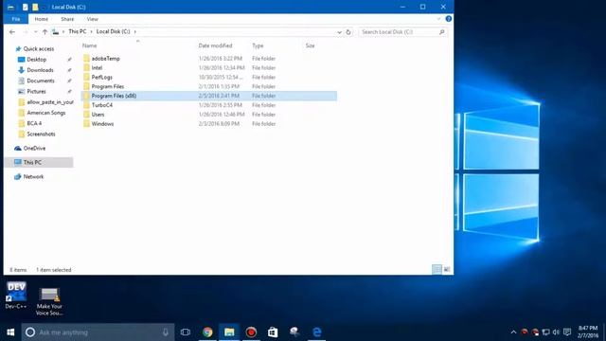Click the Ask me anything search box
Image resolution: width=606 pixels, height=341 pixels.
tap(98, 332)
